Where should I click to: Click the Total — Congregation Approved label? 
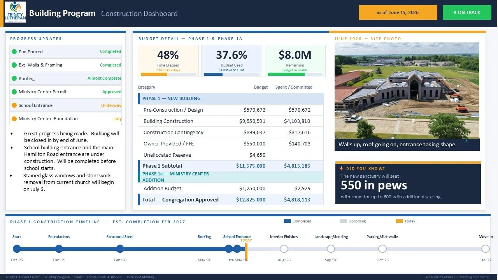tap(181, 199)
